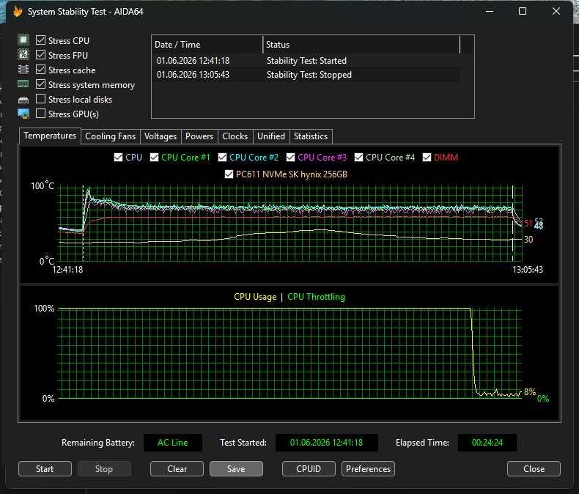Toggle the CPU Core #3 graph checkbox
Viewport: 579px width, 494px height.
click(x=291, y=158)
